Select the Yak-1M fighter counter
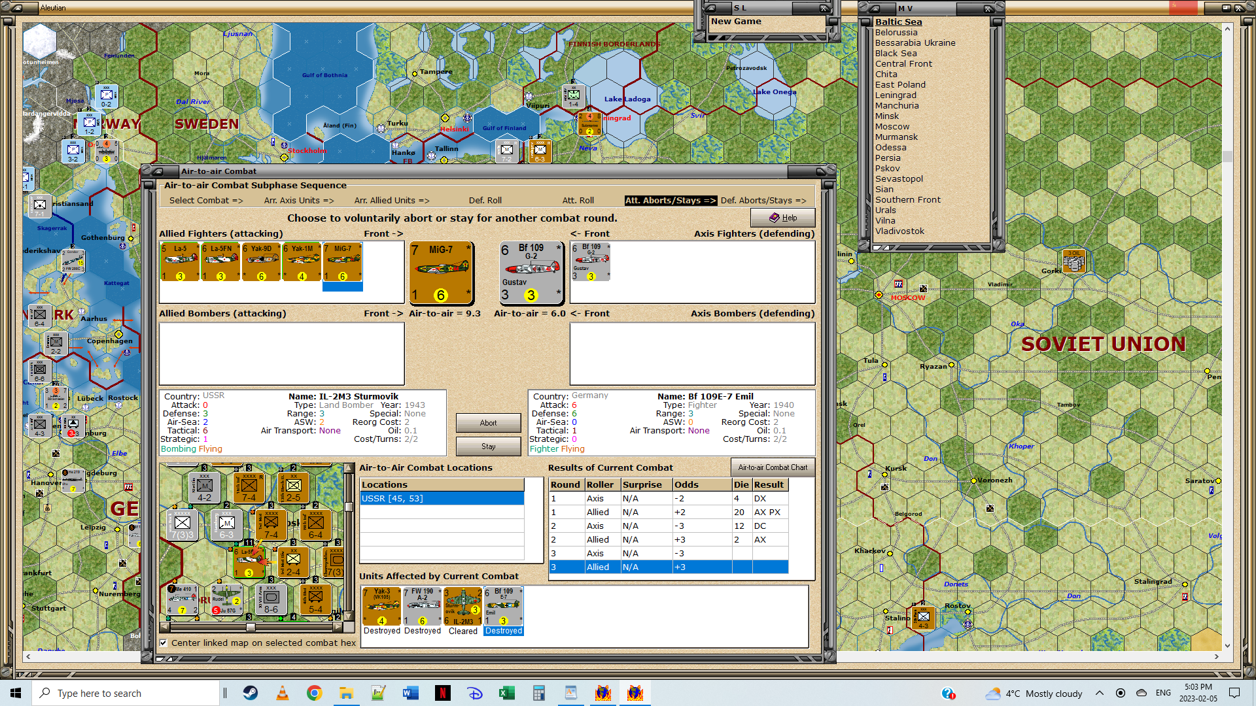Viewport: 1256px width, 706px height. coord(302,262)
